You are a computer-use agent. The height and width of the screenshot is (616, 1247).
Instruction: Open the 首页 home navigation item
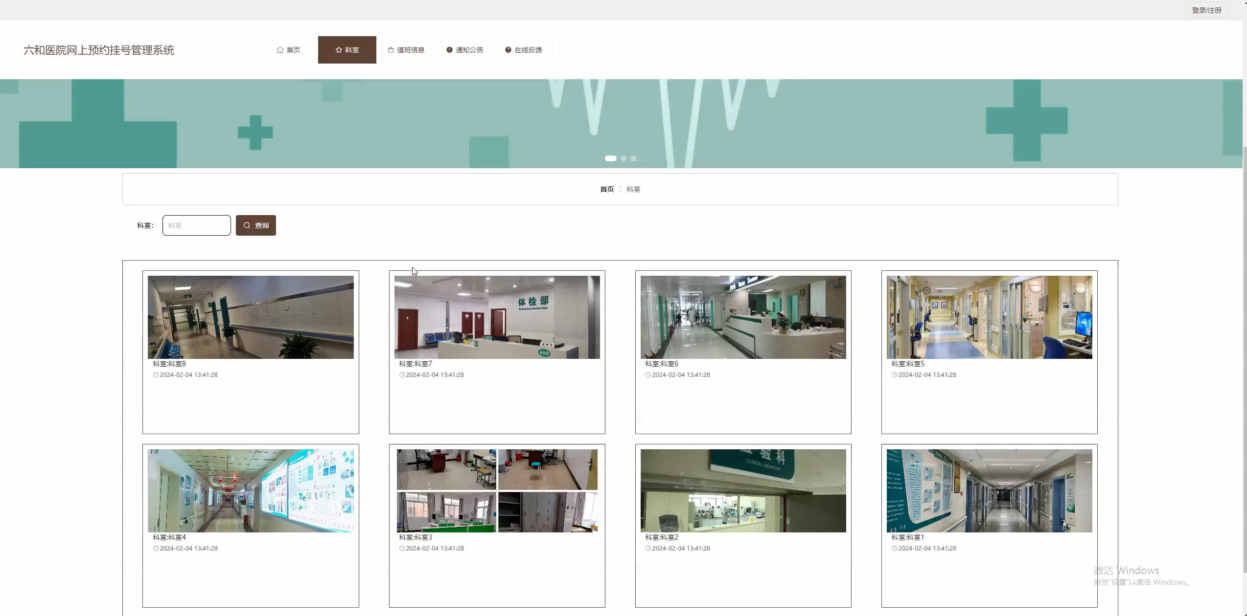288,50
